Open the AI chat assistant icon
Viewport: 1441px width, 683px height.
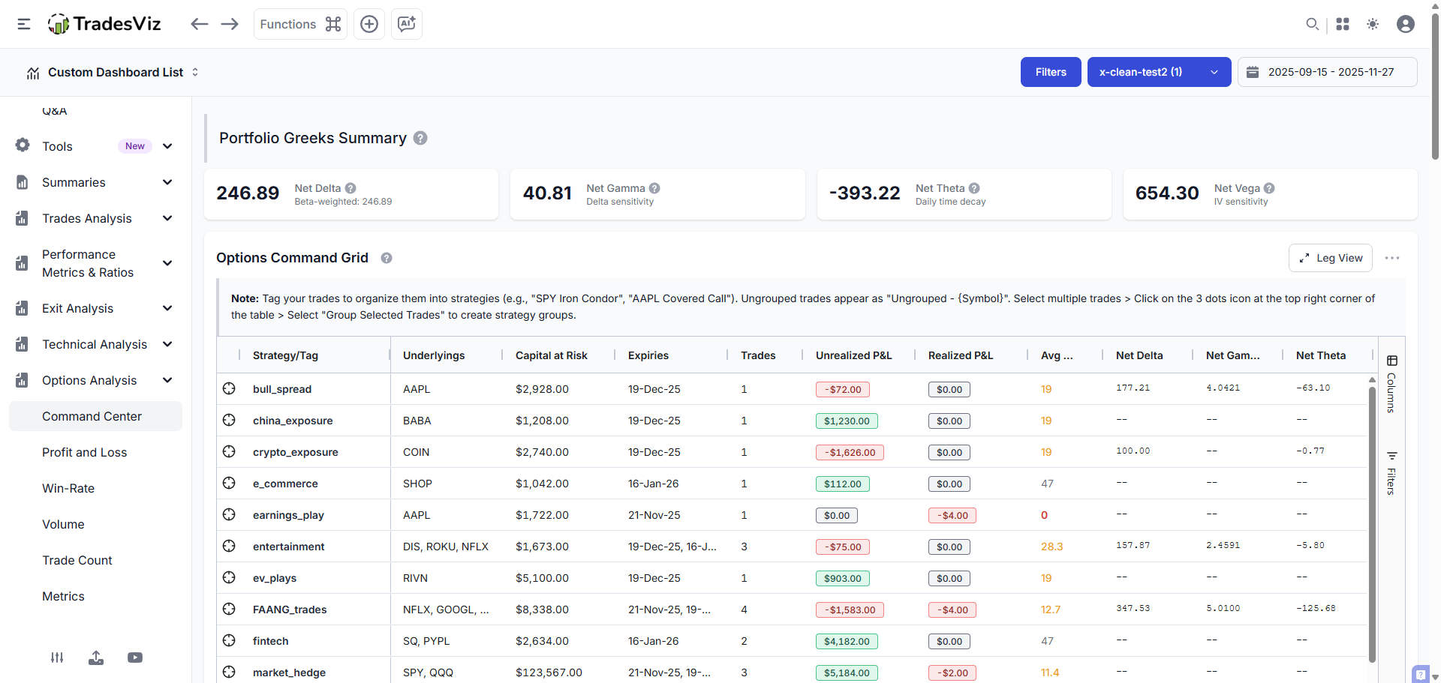[406, 24]
